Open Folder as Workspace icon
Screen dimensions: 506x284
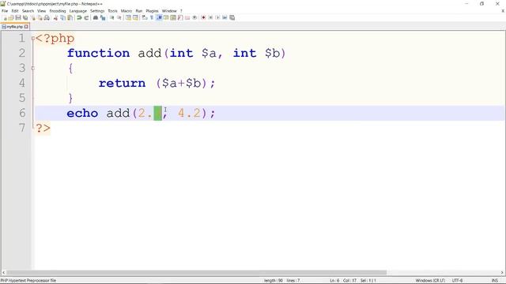pos(187,17)
